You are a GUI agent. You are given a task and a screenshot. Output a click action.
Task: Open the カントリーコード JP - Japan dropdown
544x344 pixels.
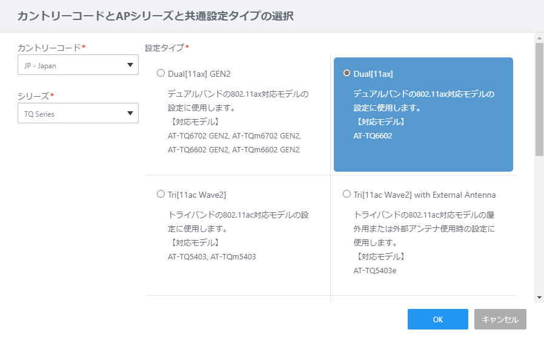(78, 65)
